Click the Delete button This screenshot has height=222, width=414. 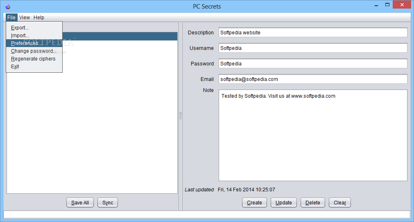[x=313, y=202]
